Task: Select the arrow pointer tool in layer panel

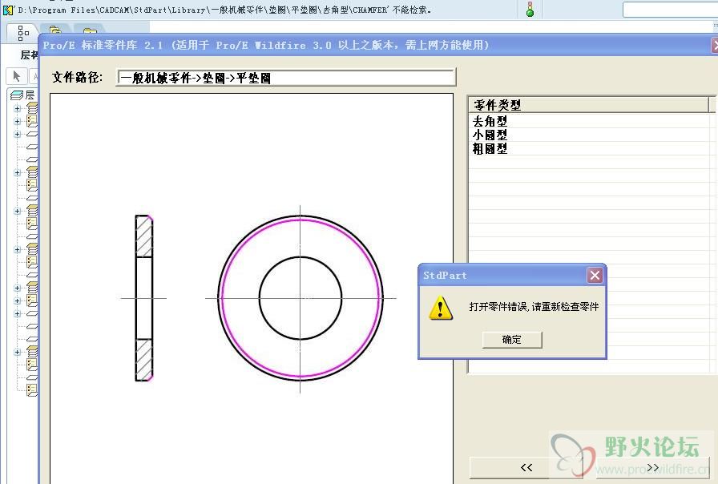Action: (x=17, y=76)
